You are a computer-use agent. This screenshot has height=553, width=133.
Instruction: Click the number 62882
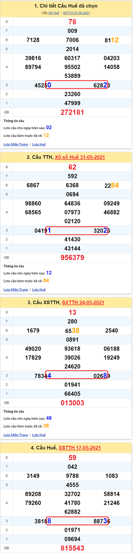(x=72, y=511)
